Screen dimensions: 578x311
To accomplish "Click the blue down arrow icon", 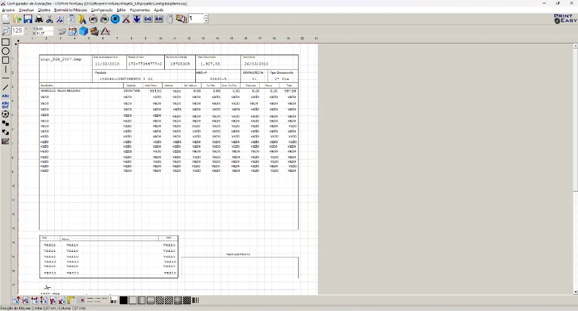I will pos(137,19).
